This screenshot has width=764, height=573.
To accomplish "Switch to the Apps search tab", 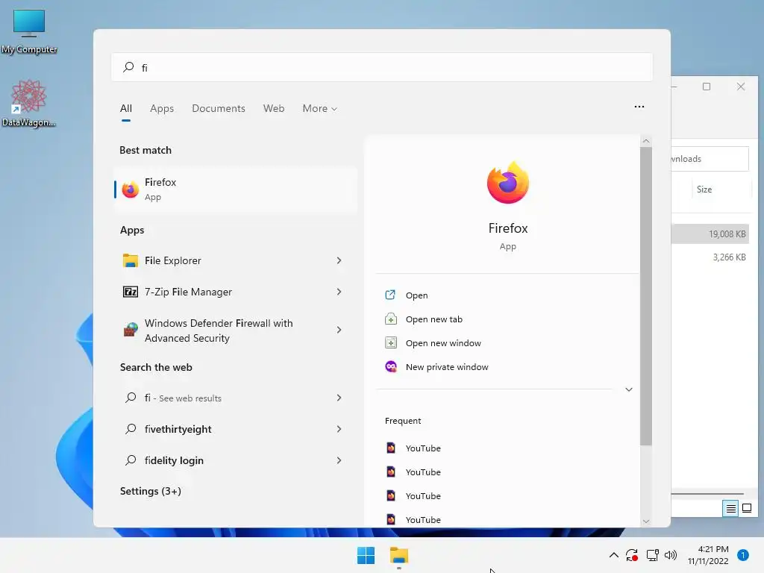I will [x=162, y=108].
